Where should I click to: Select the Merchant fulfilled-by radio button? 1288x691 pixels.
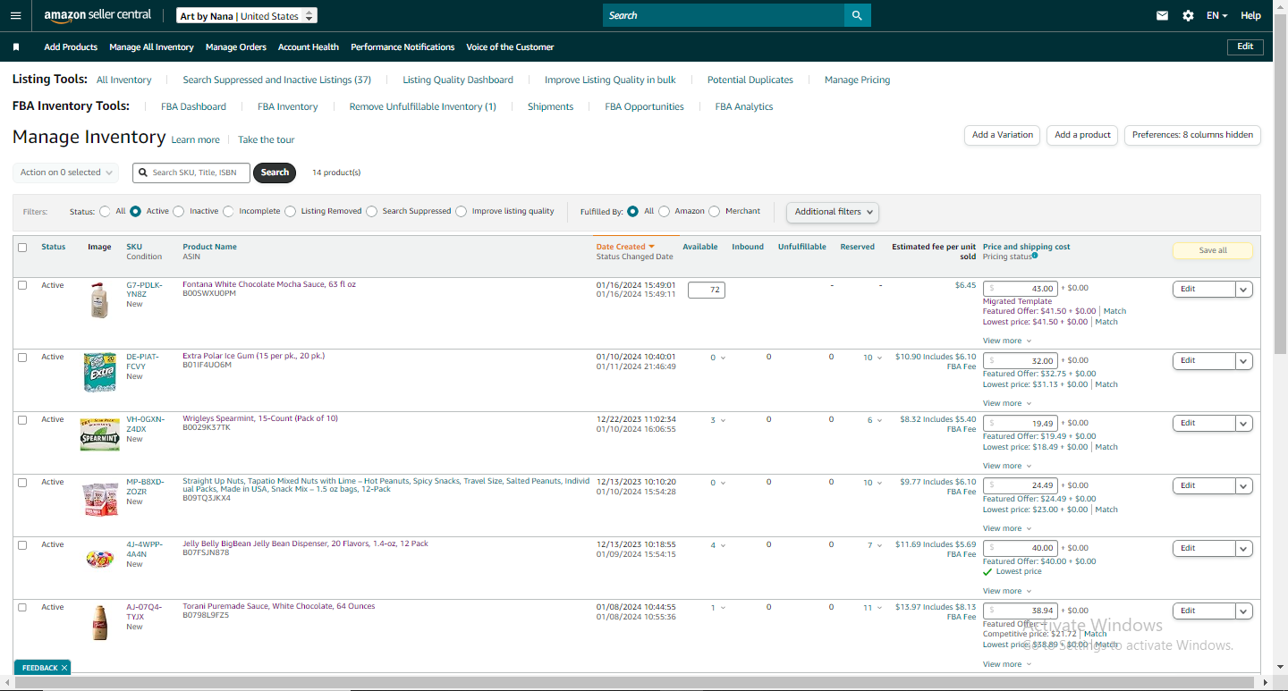pyautogui.click(x=714, y=212)
